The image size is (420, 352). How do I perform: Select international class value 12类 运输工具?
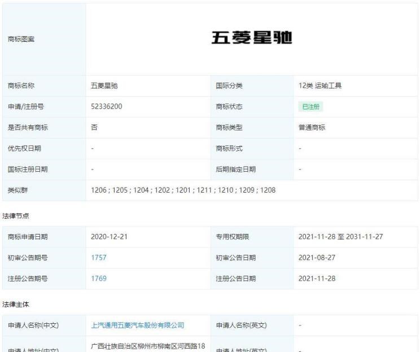[320, 86]
